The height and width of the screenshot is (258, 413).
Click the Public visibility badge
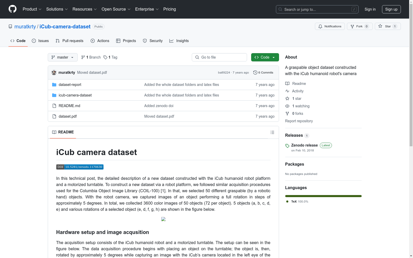click(x=99, y=27)
